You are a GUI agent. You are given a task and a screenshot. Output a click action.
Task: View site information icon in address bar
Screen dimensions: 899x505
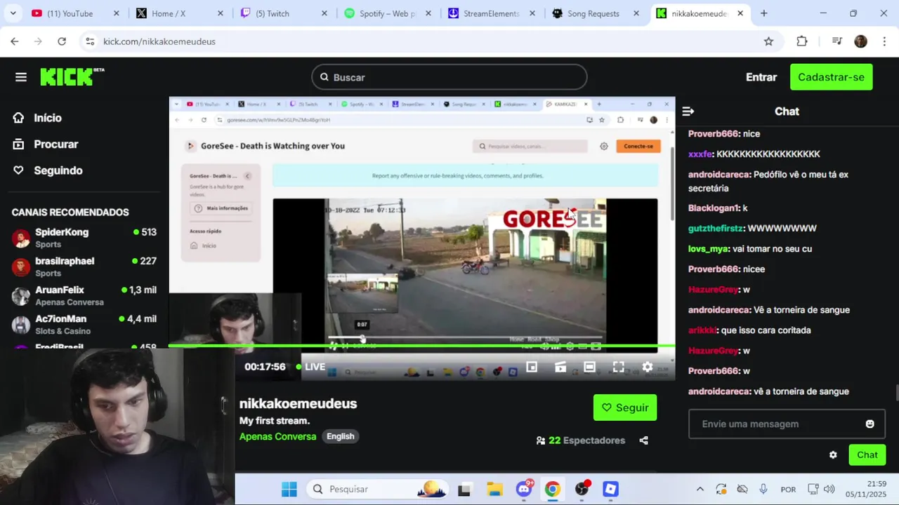(90, 41)
